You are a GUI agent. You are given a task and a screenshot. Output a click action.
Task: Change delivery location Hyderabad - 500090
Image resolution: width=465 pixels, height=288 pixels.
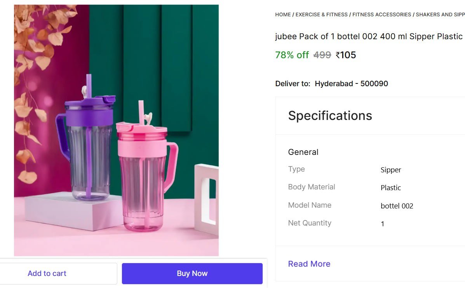click(351, 83)
